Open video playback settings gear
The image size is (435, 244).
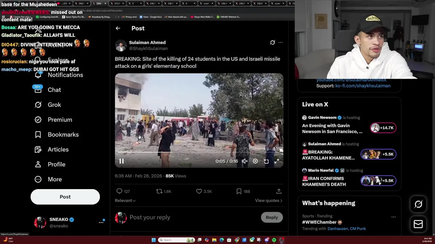coord(255,161)
